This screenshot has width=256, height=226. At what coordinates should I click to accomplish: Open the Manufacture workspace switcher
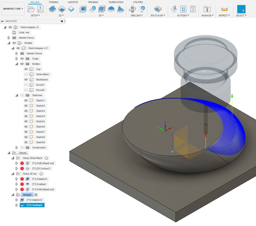pyautogui.click(x=13, y=8)
